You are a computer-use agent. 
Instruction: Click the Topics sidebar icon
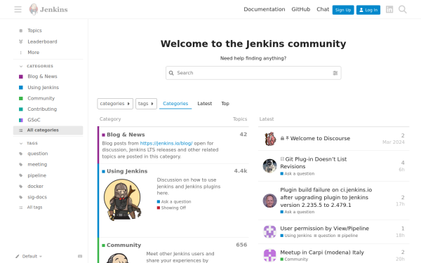click(x=21, y=31)
